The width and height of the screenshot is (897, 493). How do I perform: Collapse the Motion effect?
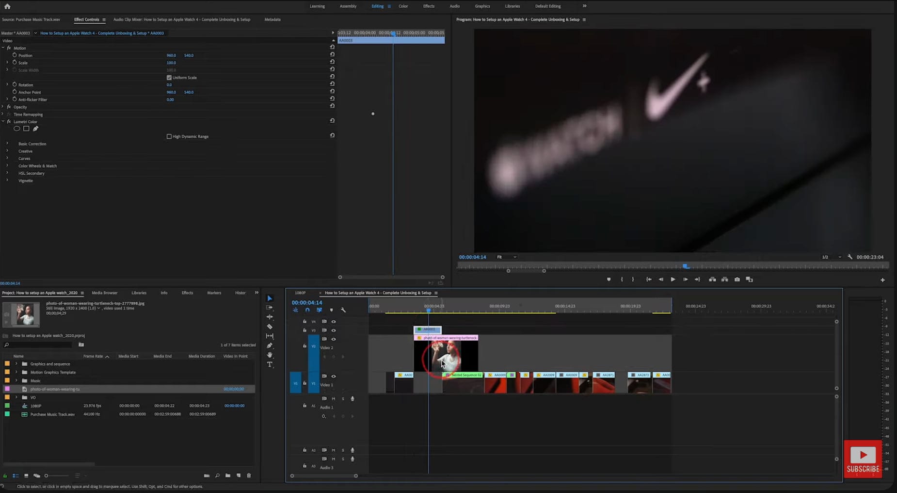pos(3,48)
